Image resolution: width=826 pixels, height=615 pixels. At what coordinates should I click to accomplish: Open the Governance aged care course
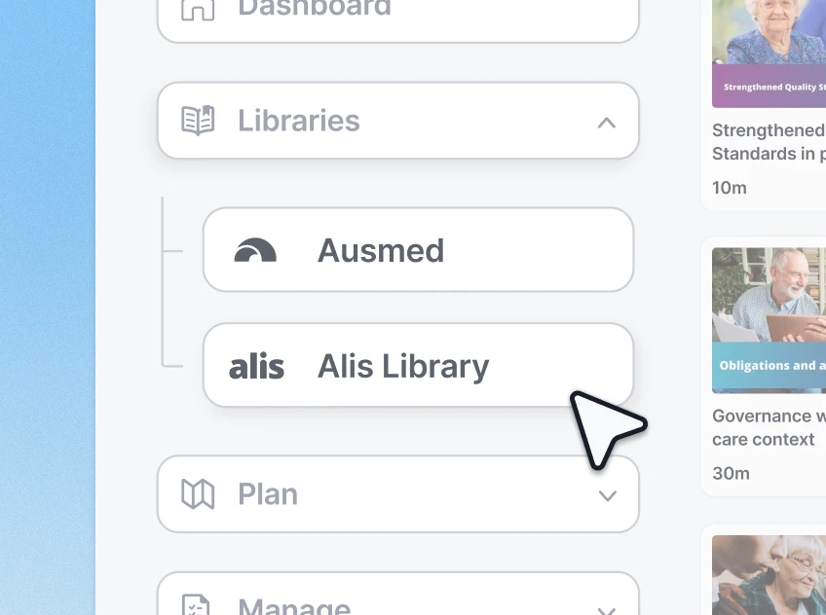769,427
